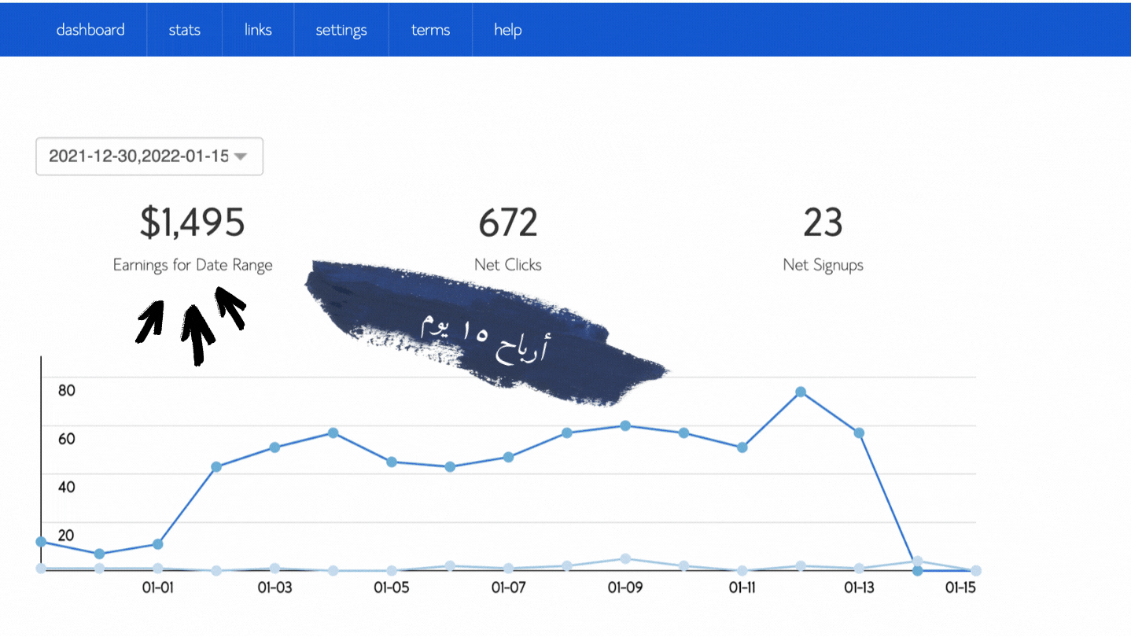Image resolution: width=1131 pixels, height=637 pixels.
Task: Open the dashboard menu item
Action: [x=90, y=30]
